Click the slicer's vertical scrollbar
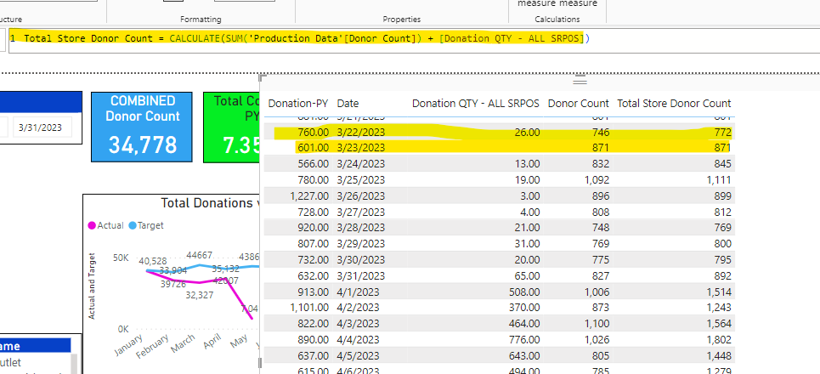Screen dimensions: 820x374 click(74, 364)
